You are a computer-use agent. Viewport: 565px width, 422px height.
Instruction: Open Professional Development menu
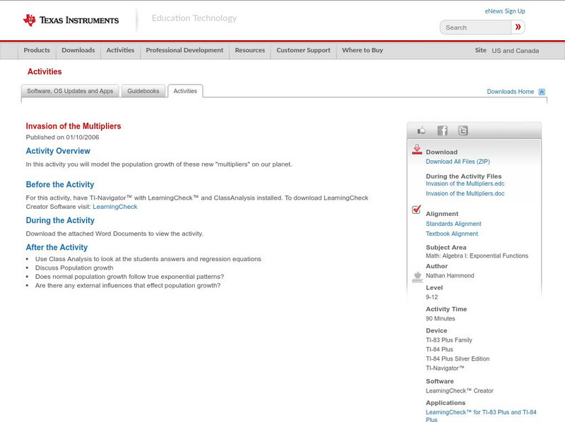[184, 50]
